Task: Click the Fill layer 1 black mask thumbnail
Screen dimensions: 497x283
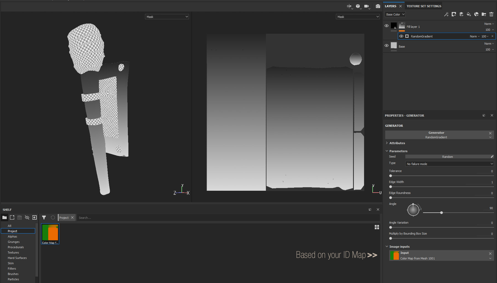Action: tap(394, 26)
